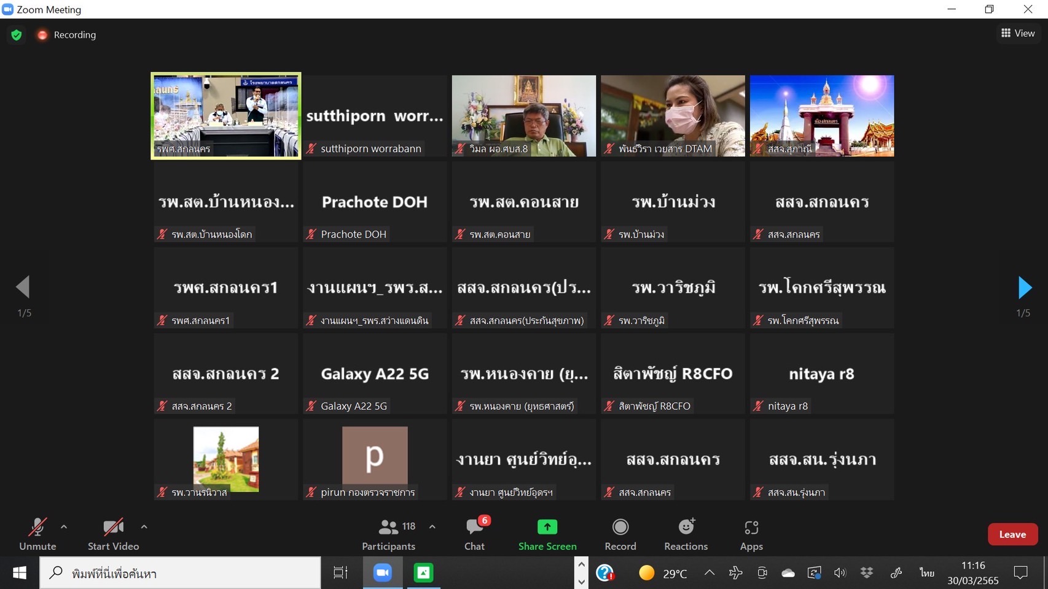Screen dimensions: 1048x589
Task: Go to the previous gallery page arrow
Action: point(23,287)
